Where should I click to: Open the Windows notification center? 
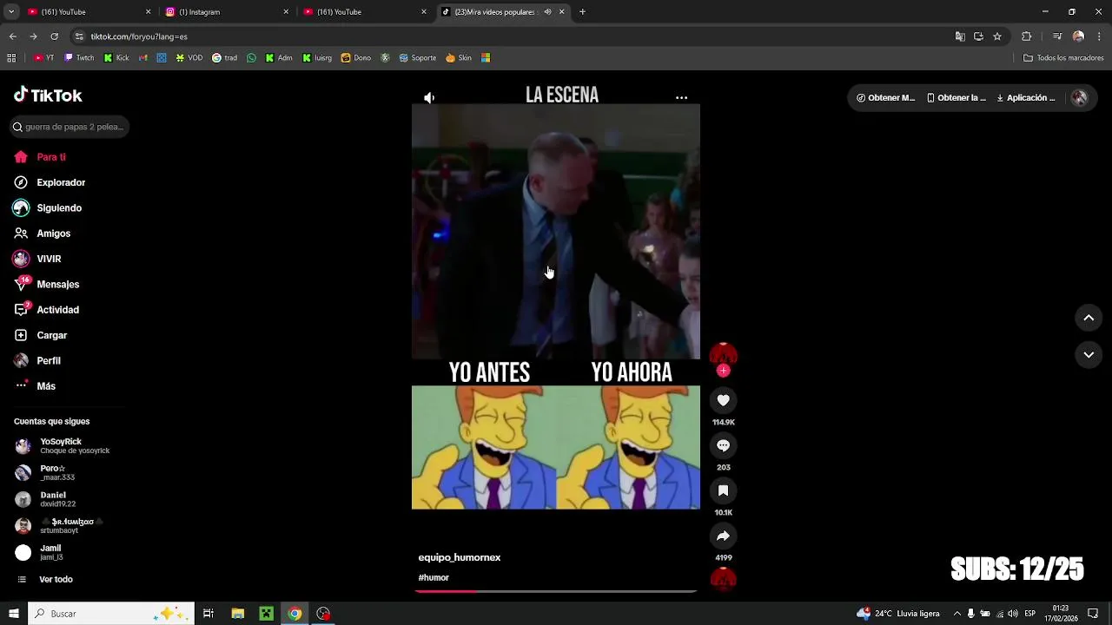click(1094, 614)
